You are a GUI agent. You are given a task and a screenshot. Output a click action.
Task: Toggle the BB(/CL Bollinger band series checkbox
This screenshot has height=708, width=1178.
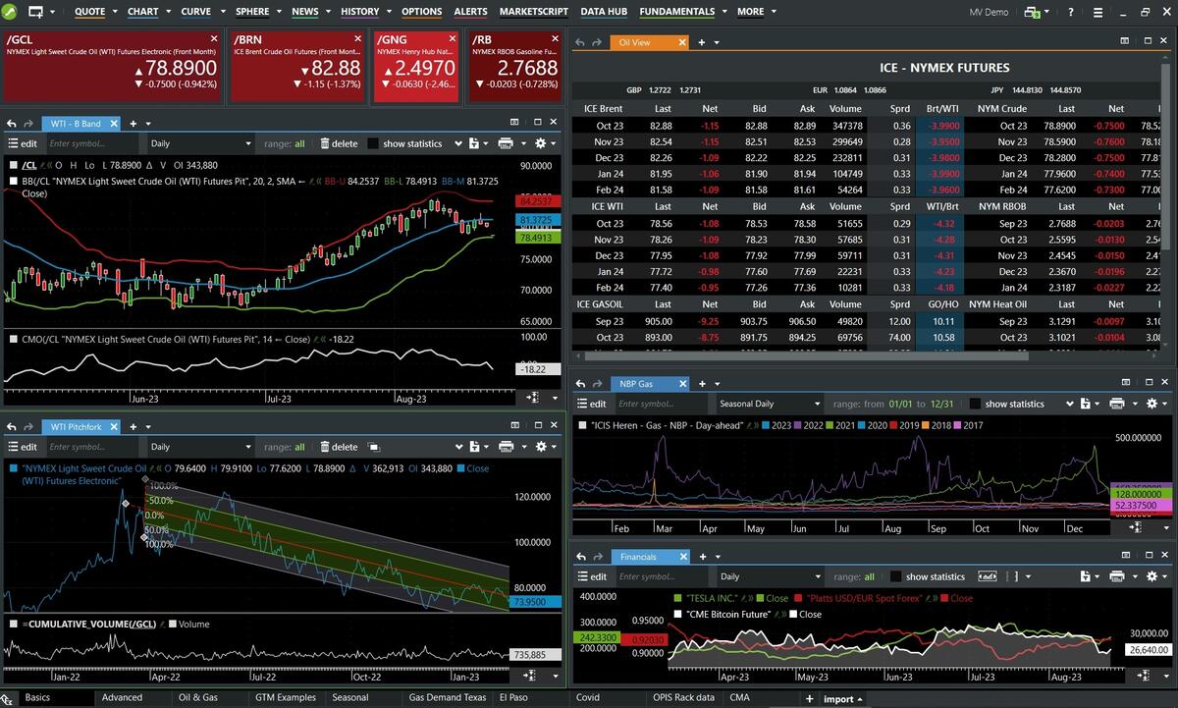12,181
